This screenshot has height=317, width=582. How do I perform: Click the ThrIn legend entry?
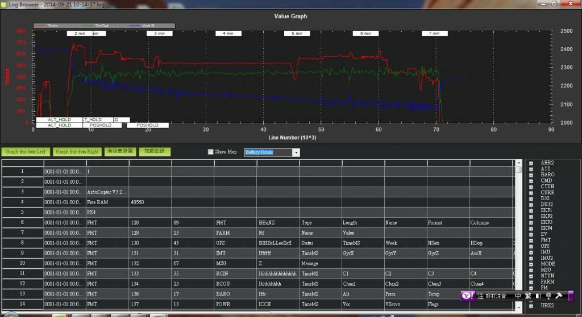click(x=46, y=26)
